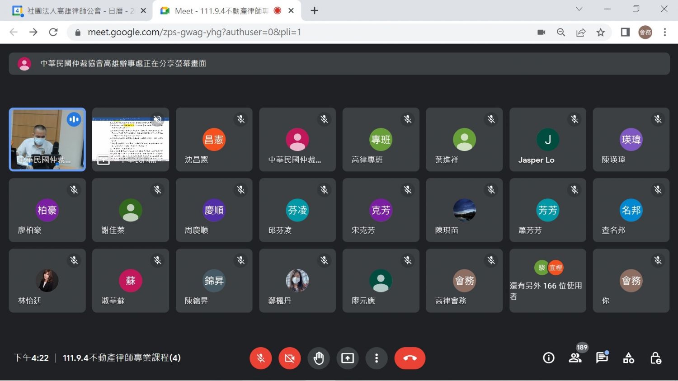Click muted mic icon on 林怡廷 tile
The image size is (678, 381).
(x=74, y=260)
